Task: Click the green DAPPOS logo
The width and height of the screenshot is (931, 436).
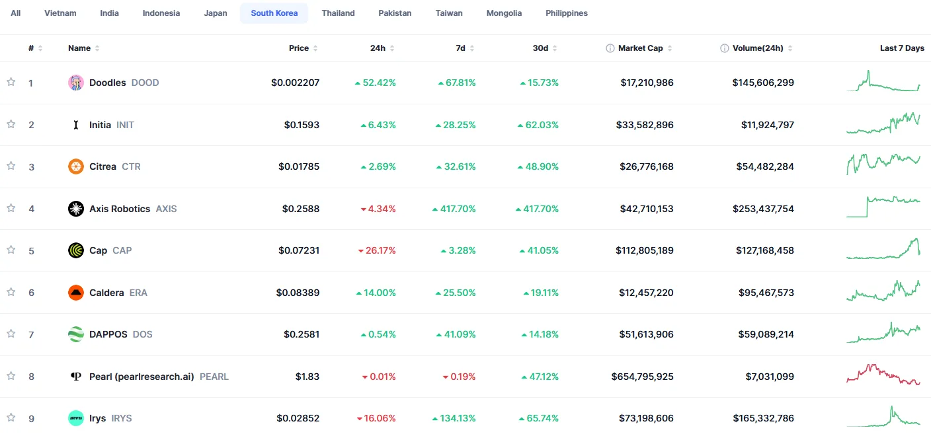Action: 76,334
